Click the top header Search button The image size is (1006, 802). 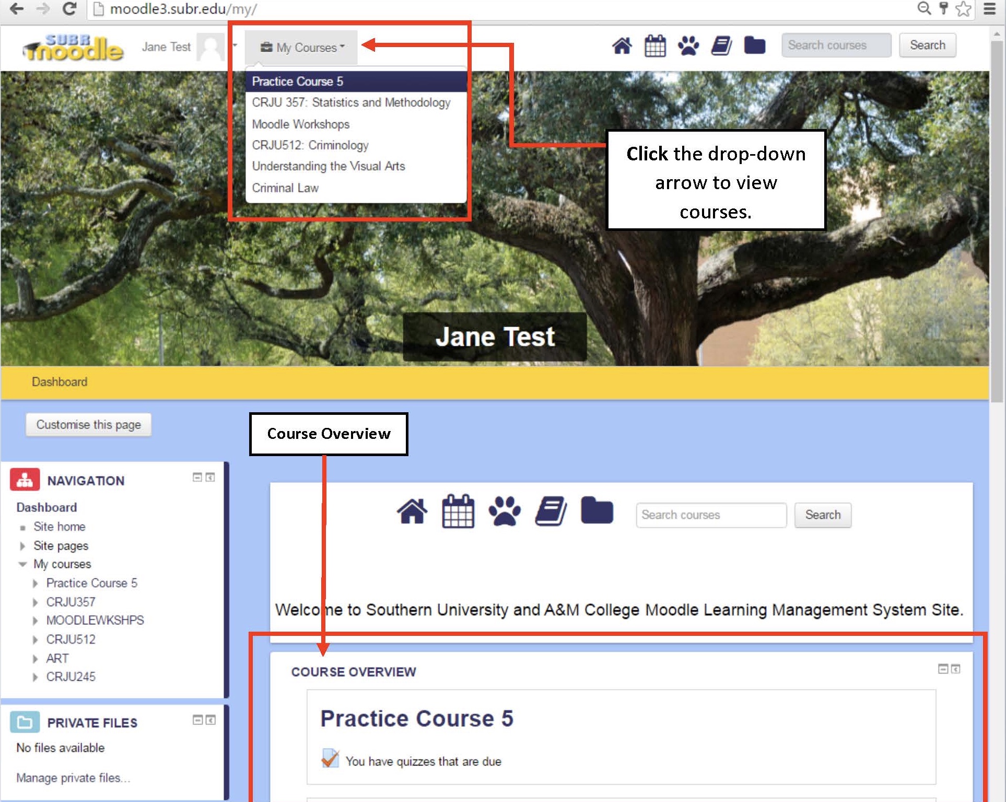pyautogui.click(x=928, y=45)
